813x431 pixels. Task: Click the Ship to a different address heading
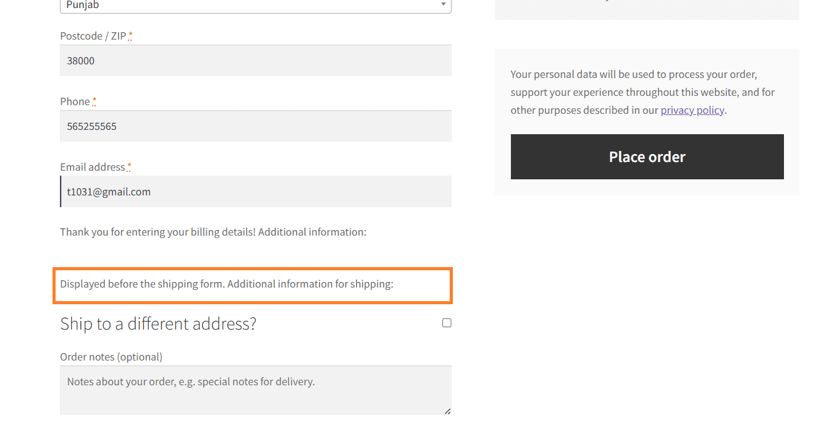(158, 323)
